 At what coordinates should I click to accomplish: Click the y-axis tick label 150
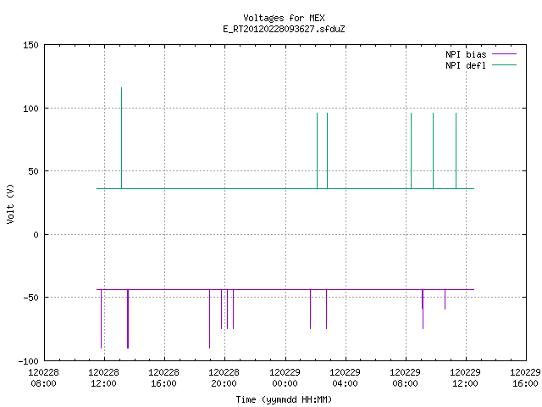pyautogui.click(x=30, y=45)
